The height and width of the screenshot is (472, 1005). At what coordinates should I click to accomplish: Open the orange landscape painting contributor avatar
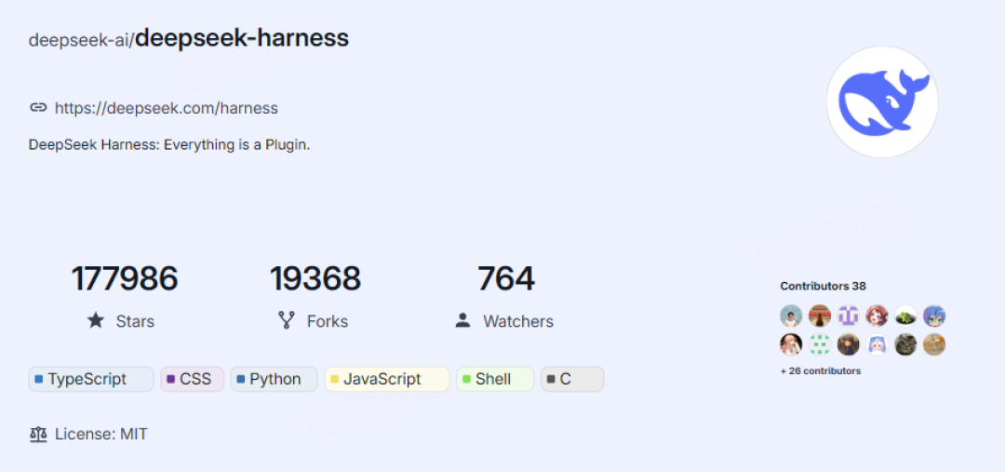[934, 344]
